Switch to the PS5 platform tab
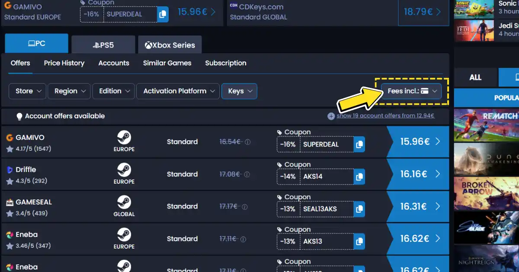Image resolution: width=519 pixels, height=272 pixels. click(x=103, y=45)
